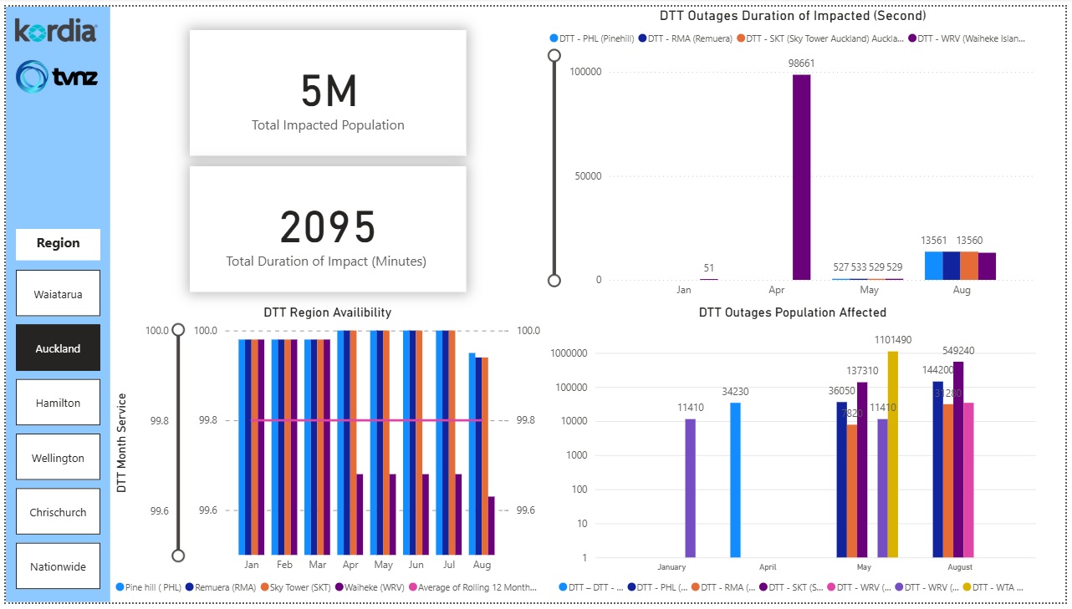Click the Kordia logo
Screen dimensions: 1072x609
point(57,32)
